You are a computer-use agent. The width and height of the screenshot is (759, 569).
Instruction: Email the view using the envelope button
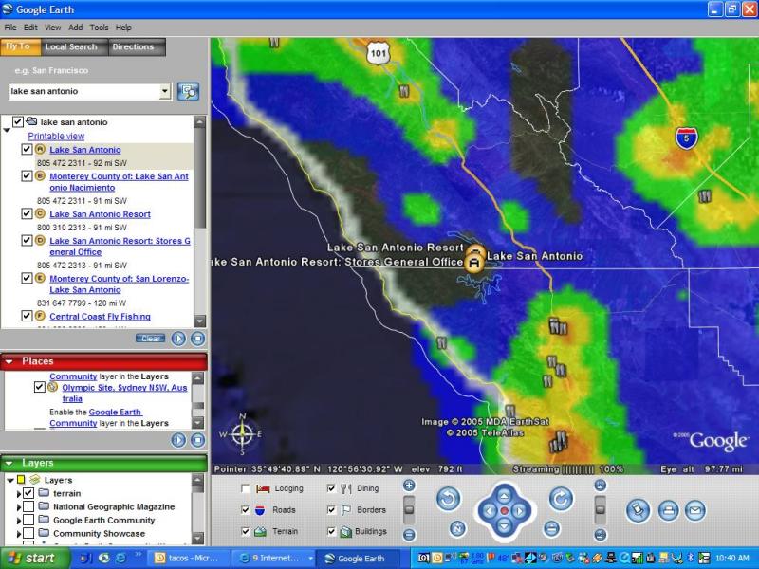695,510
